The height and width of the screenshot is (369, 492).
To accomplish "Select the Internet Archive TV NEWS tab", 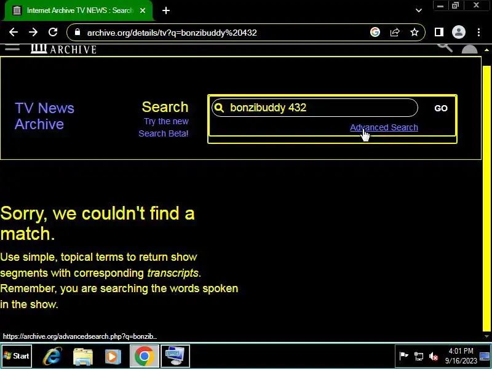I will 79,10.
